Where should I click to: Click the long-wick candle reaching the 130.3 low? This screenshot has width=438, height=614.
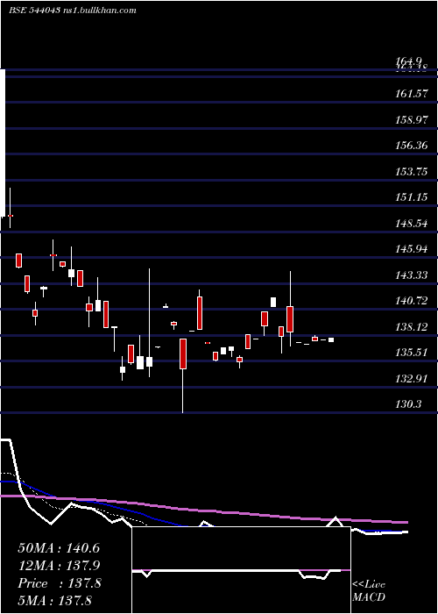[x=183, y=375]
